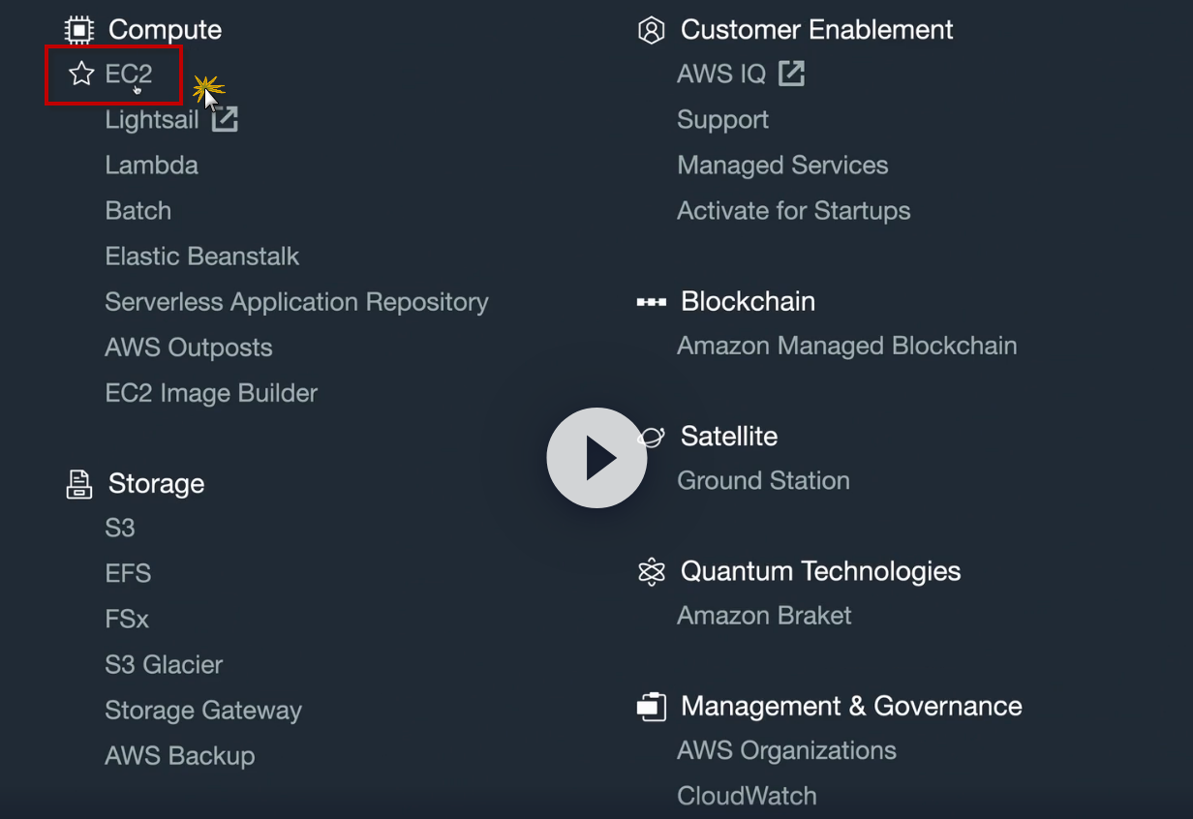Click the Satellite planet icon
Screen dimensions: 1193x819
tap(652, 437)
